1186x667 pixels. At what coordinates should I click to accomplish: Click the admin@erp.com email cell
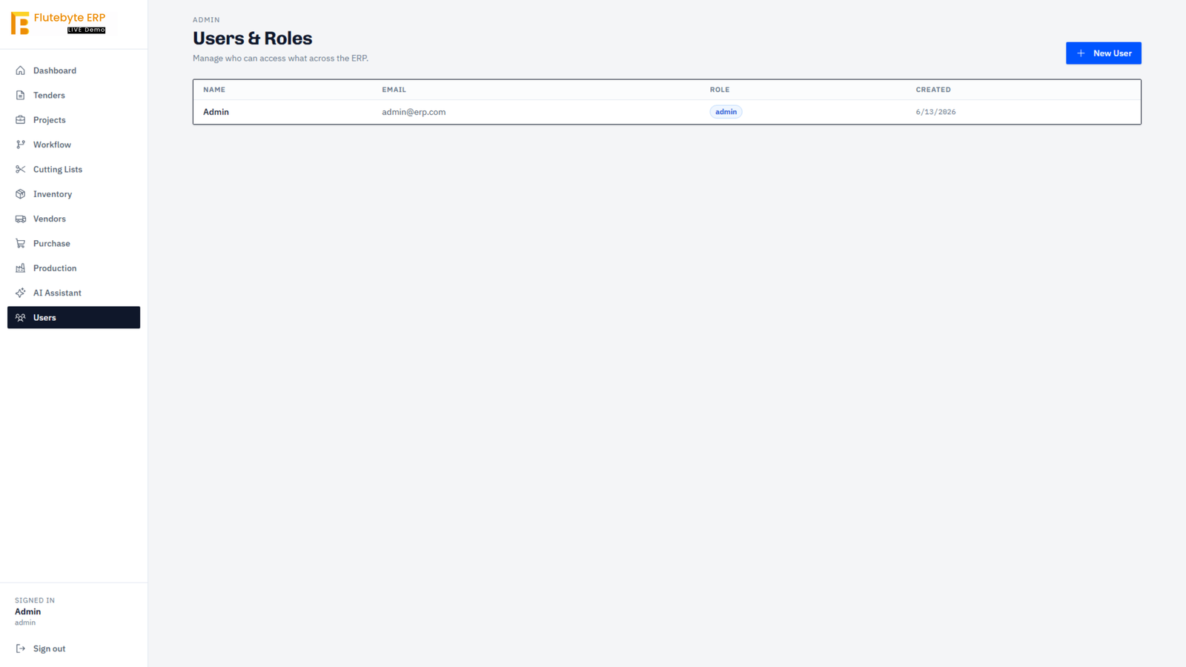pyautogui.click(x=414, y=112)
